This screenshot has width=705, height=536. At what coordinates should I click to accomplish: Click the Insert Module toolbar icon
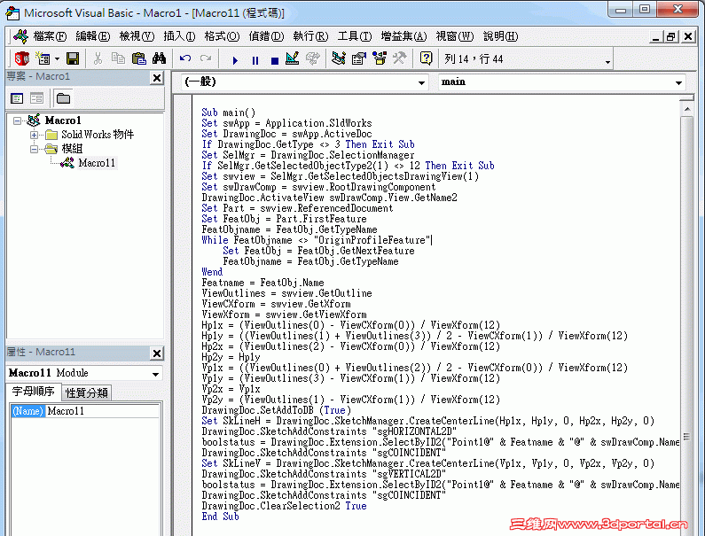pyautogui.click(x=43, y=58)
